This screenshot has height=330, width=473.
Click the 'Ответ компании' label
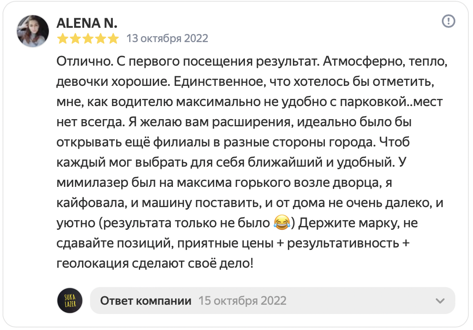click(x=146, y=301)
